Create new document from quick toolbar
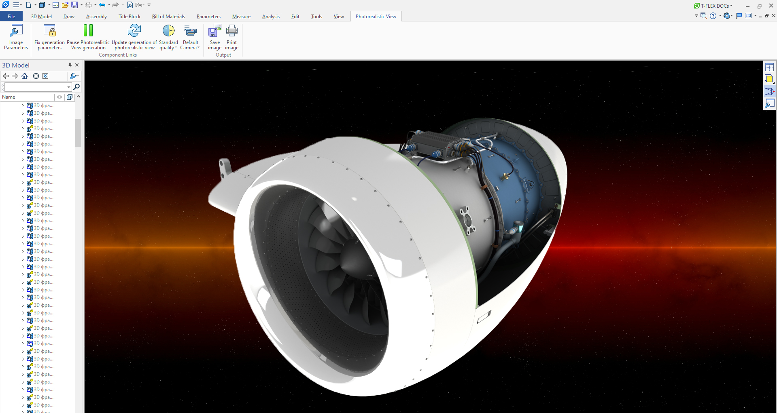 (x=28, y=5)
